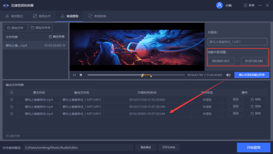Open the 菜单 hamburger menu
The height and width of the screenshot is (154, 273).
249,5
